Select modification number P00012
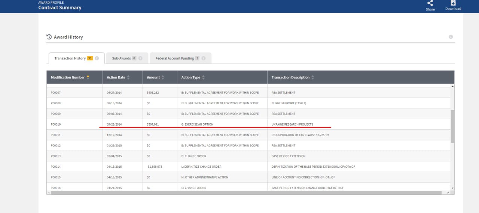This screenshot has width=479, height=213. tap(56, 145)
